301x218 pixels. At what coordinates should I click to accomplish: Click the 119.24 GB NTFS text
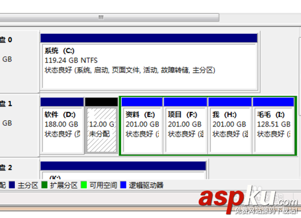[x=71, y=60]
